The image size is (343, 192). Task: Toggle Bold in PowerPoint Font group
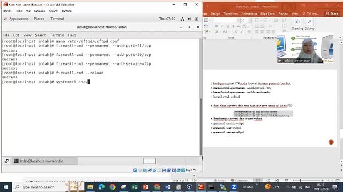[x=217, y=26]
